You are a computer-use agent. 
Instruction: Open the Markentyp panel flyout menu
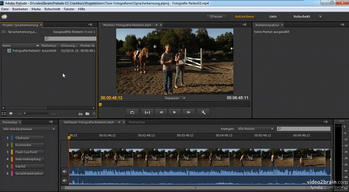[x=51, y=122]
